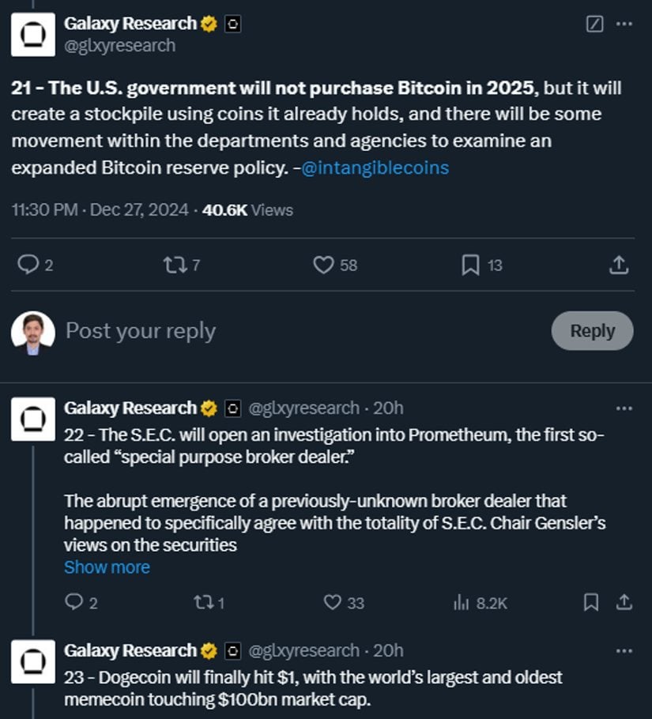Reply to post 22 about Prometheum
The image size is (652, 719).
pyautogui.click(x=73, y=603)
